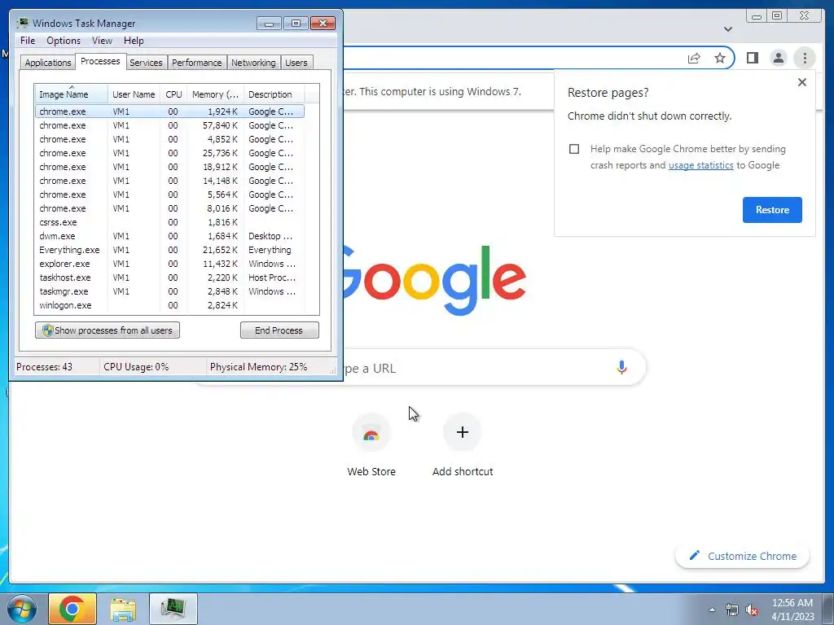Click Show processes from all users
The width and height of the screenshot is (834, 625).
108,330
